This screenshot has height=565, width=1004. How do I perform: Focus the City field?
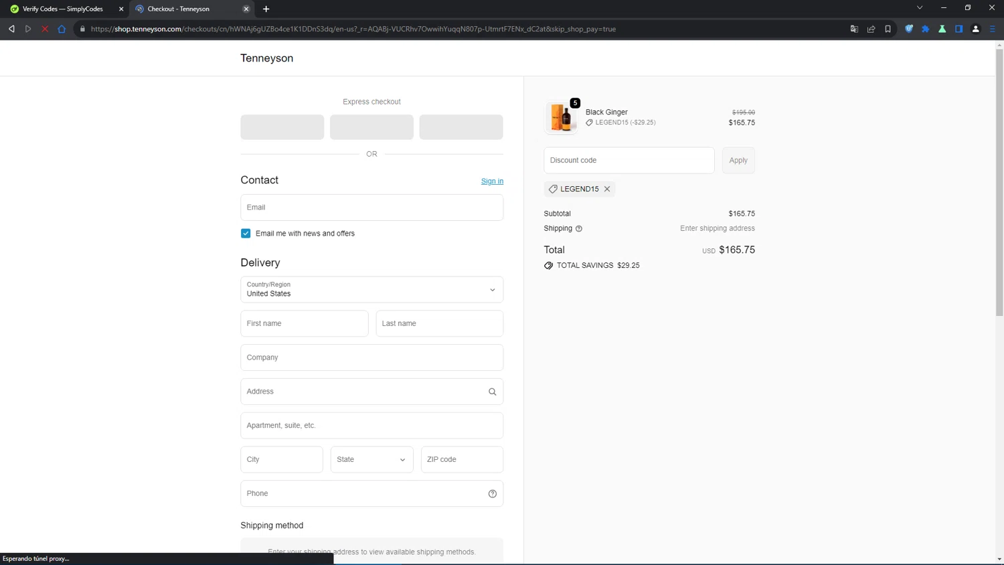tap(282, 459)
